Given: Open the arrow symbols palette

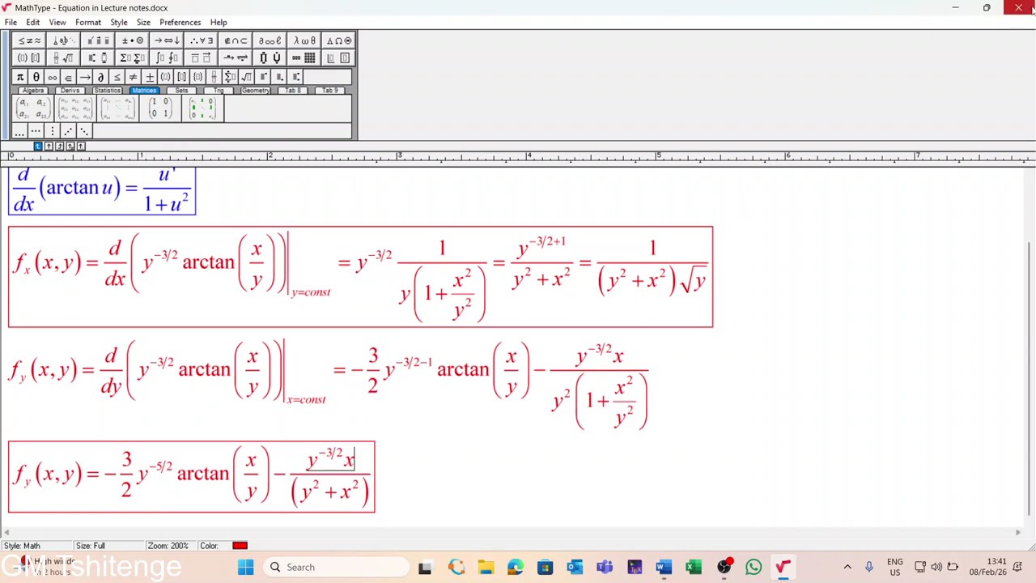Looking at the screenshot, I should click(167, 40).
